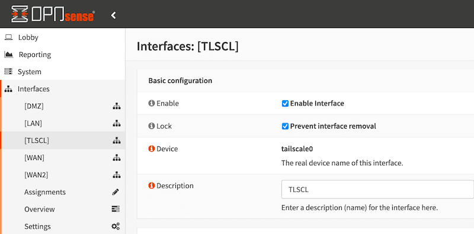Viewport: 474px width, 234px height.
Task: Click the Interfaces network icon
Action: [x=8, y=89]
